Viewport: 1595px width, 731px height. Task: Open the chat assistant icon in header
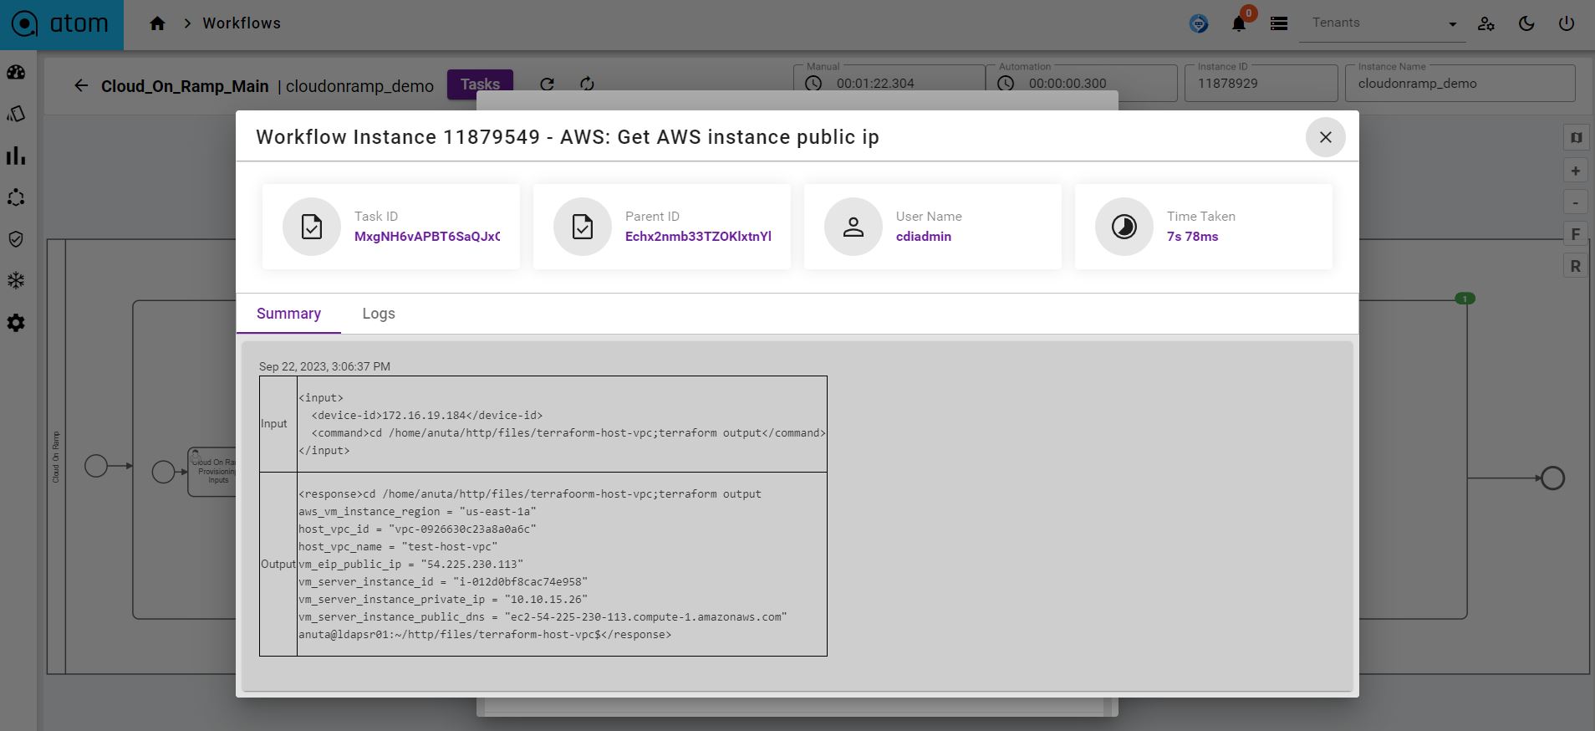click(x=1199, y=23)
